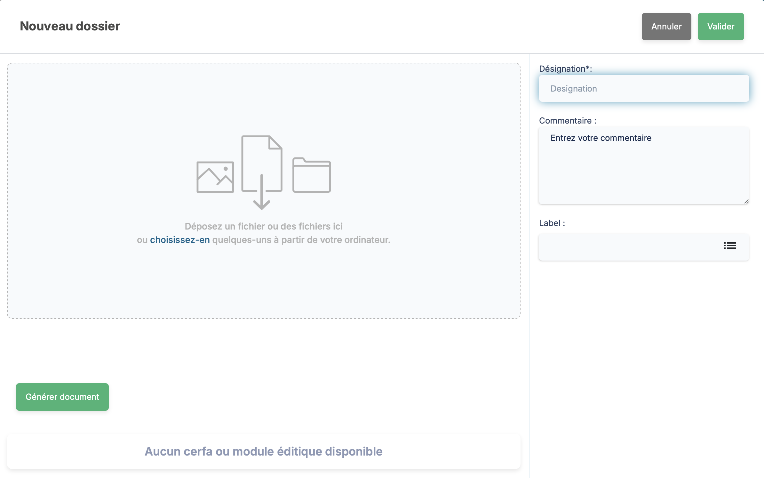Image resolution: width=764 pixels, height=493 pixels.
Task: Click the "Aucun cerfa ou module" panel
Action: [x=264, y=451]
